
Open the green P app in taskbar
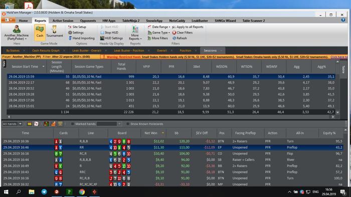click(x=69, y=192)
